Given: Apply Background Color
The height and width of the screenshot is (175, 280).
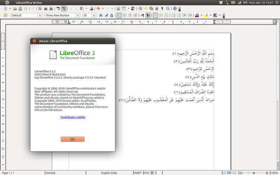Looking at the screenshot, I should click(x=215, y=15).
